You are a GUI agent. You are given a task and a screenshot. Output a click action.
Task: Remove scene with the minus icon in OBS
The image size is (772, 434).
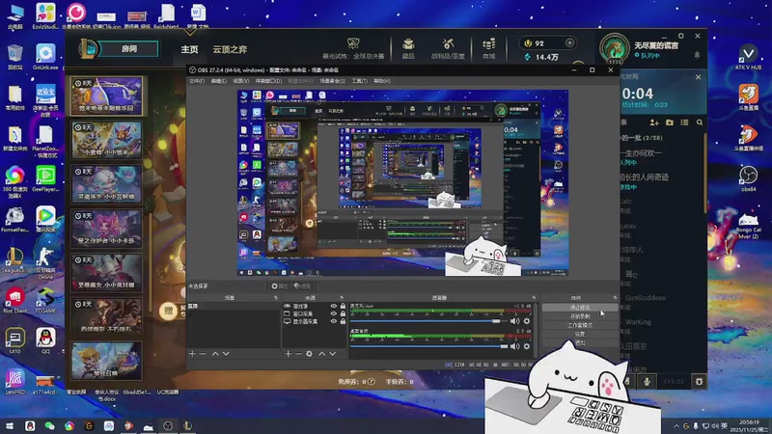pos(203,354)
